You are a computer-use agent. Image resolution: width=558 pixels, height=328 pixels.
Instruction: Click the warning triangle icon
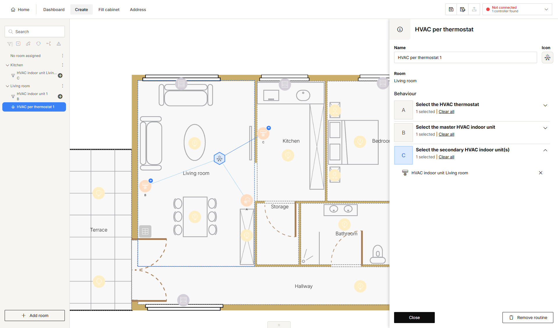pos(59,44)
